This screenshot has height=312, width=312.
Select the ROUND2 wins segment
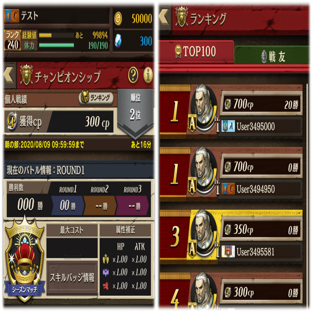(100, 206)
